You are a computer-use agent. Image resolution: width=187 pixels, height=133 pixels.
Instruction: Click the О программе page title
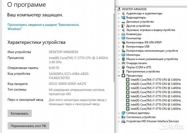(x=26, y=5)
